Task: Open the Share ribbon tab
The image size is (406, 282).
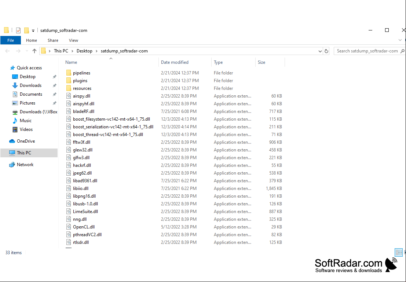Action: coord(53,40)
